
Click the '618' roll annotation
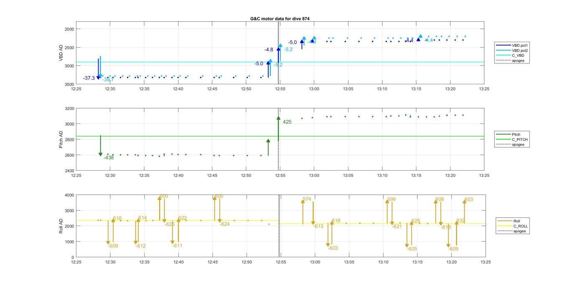coord(117,219)
